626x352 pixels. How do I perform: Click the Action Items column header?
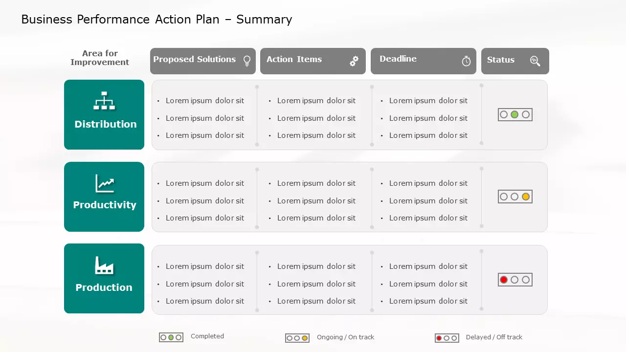(x=294, y=60)
